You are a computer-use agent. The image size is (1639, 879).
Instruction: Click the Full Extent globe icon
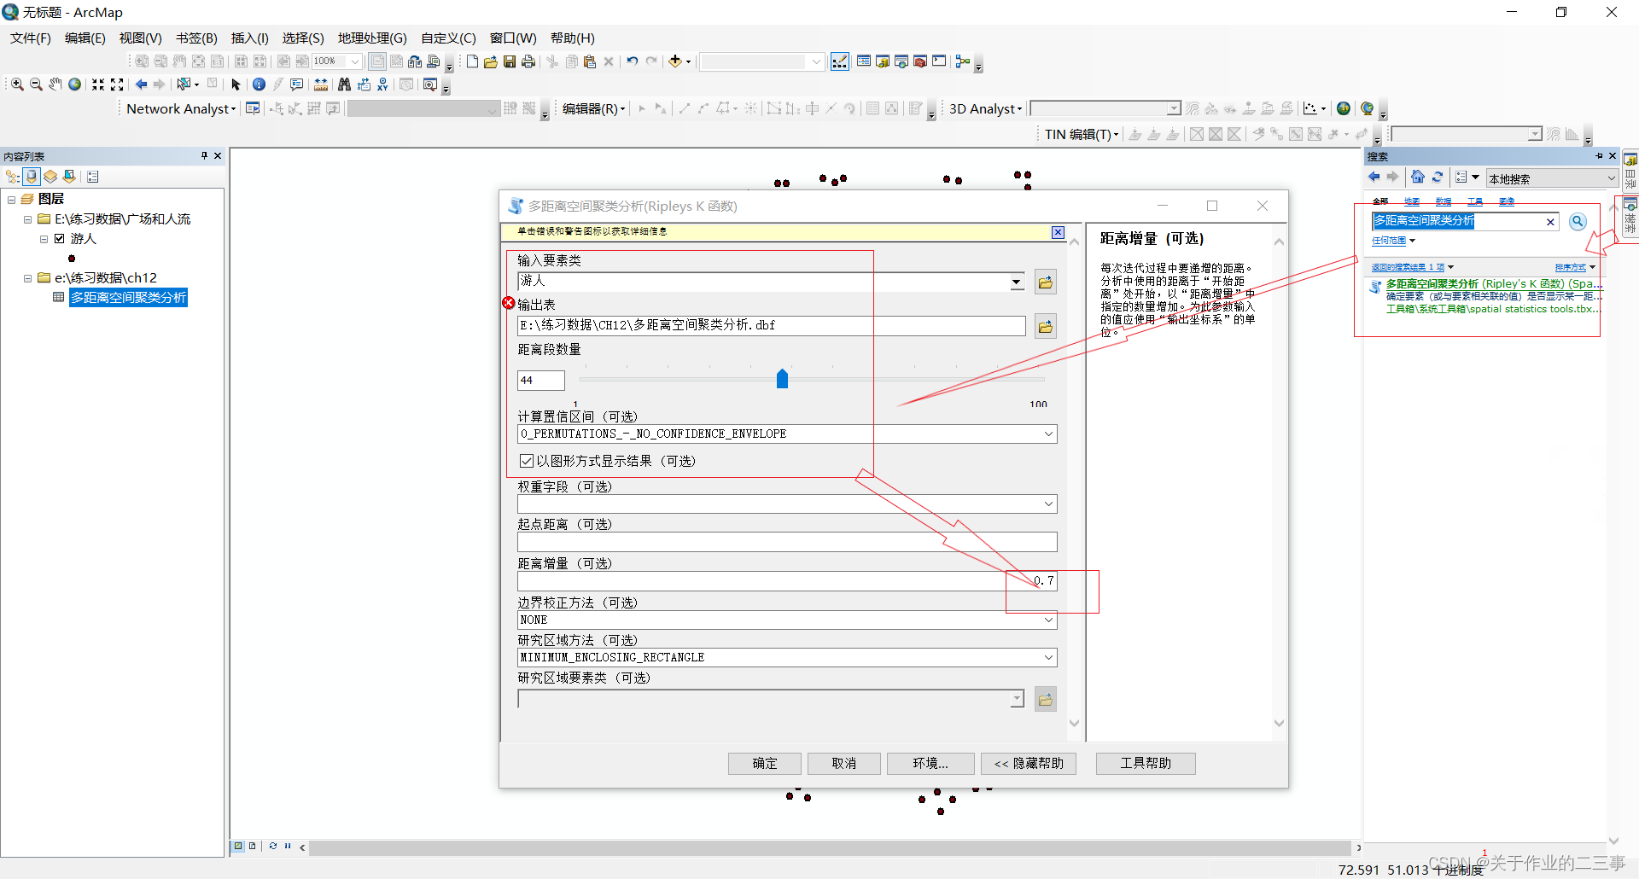(75, 84)
